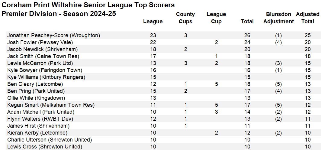
Task: Select the James Hirst (Shrivenham) entry
Action: pos(38,126)
